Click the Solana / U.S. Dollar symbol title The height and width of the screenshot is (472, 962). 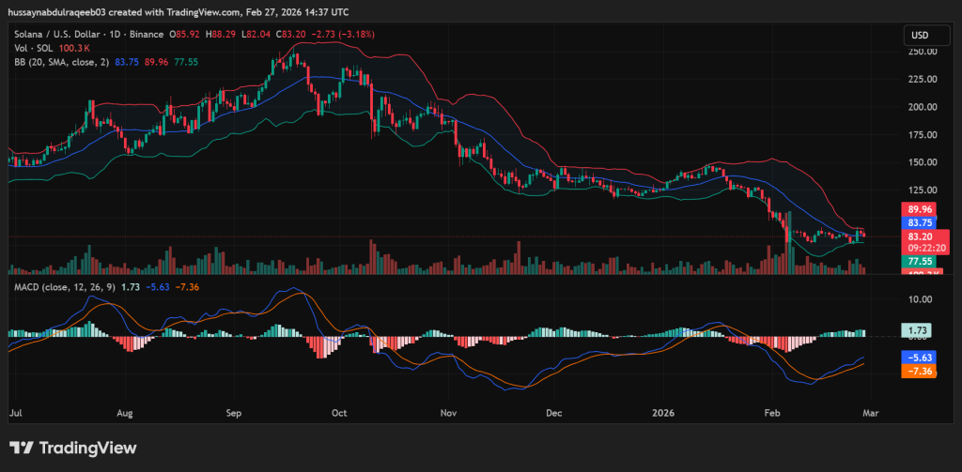(x=63, y=35)
